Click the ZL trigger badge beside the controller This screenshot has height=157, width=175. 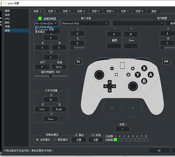[x=78, y=62]
